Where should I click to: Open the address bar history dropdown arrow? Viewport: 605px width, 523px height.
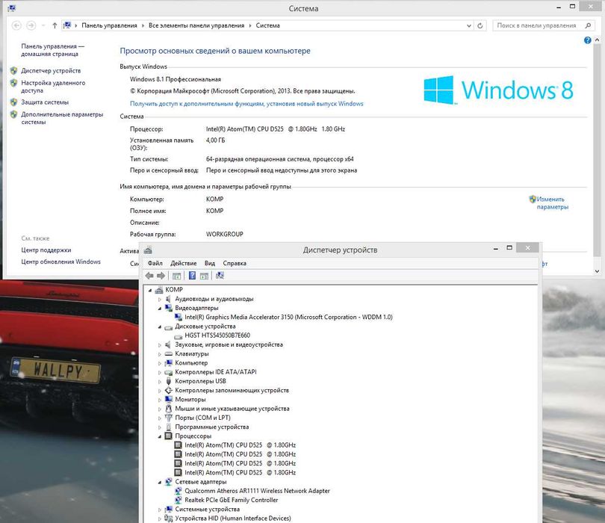(x=469, y=26)
